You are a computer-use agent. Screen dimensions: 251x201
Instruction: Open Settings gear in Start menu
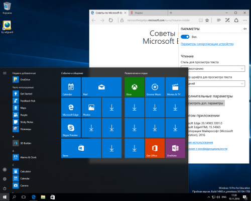5,179
